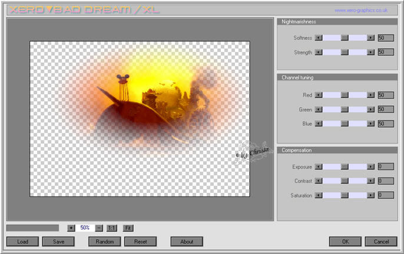Save the current filter settings
Viewport: 404px width, 254px height.
[x=58, y=242]
